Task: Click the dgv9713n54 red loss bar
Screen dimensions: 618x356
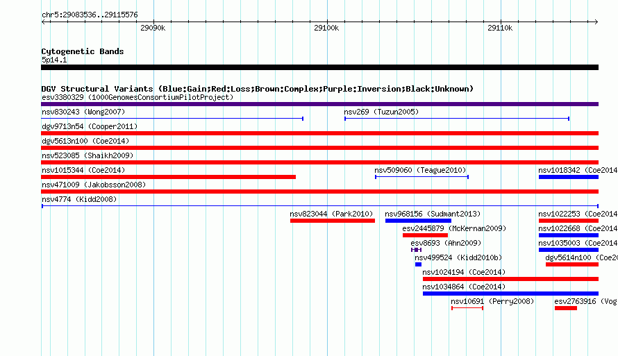Action: 319,133
